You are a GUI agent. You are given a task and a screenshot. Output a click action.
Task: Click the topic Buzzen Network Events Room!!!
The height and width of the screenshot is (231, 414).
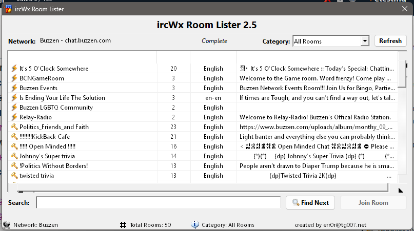(317, 88)
